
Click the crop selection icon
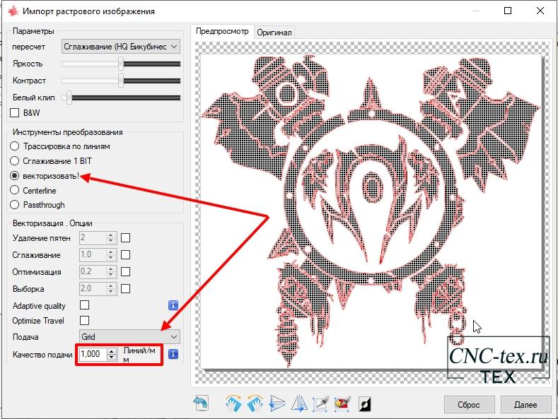pyautogui.click(x=320, y=403)
